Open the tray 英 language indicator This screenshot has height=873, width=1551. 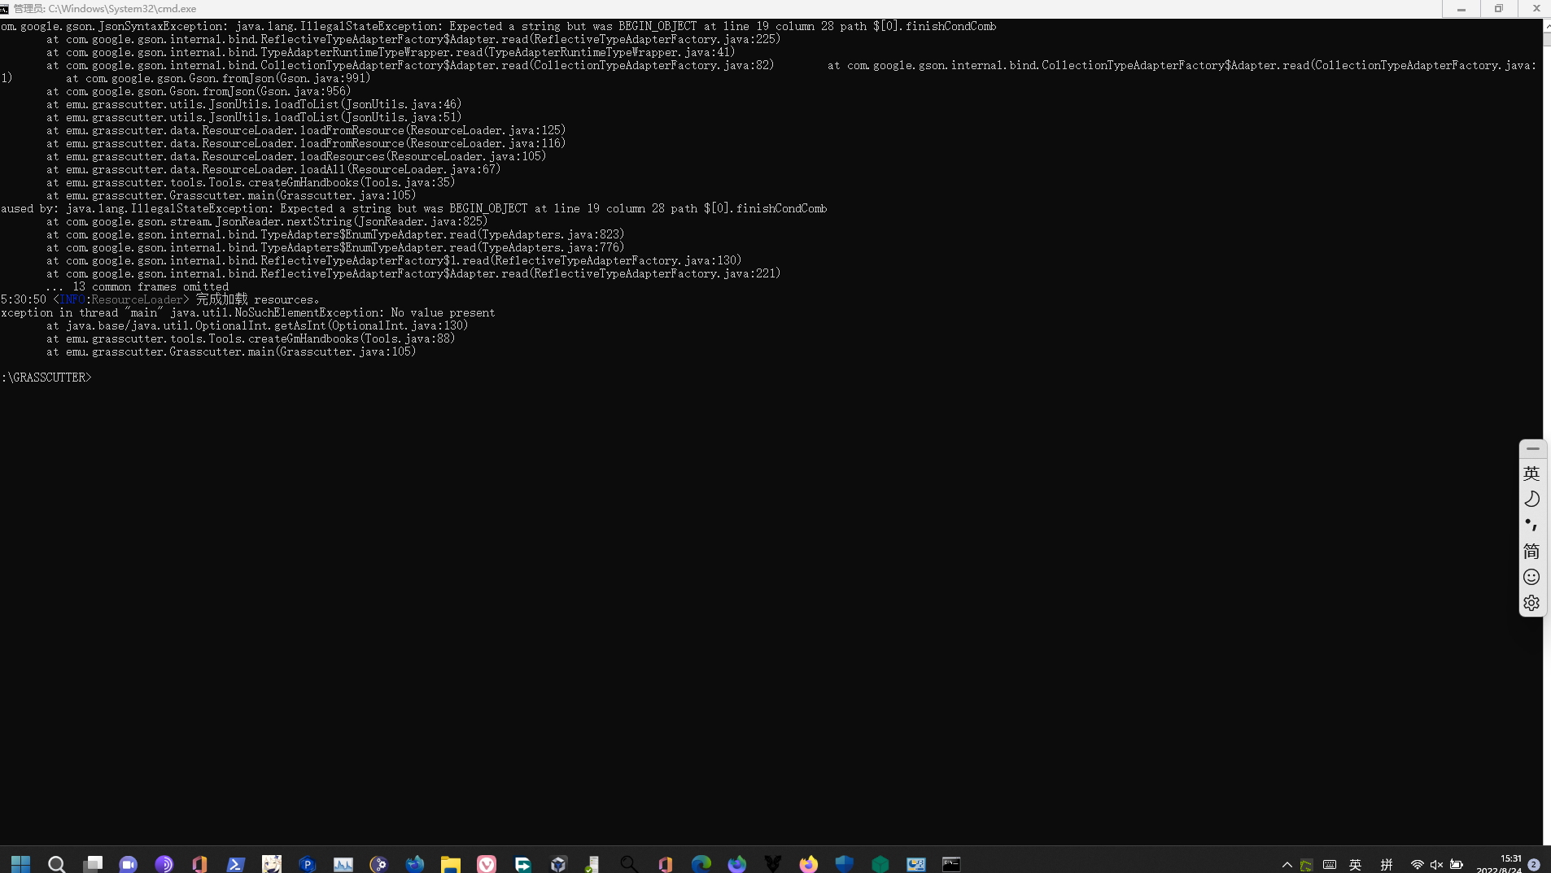(x=1357, y=863)
